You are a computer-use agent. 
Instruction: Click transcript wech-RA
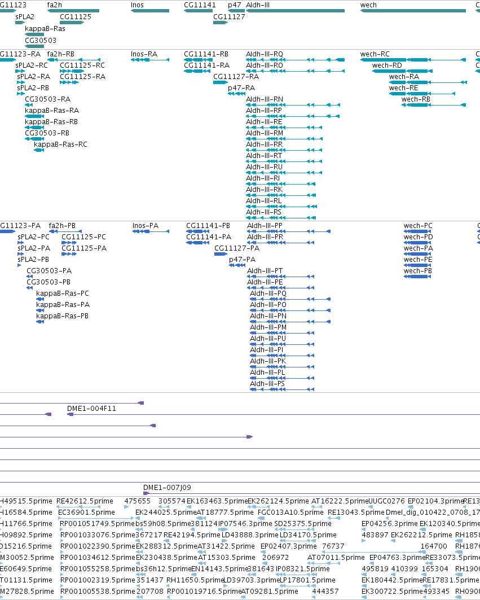tap(404, 77)
